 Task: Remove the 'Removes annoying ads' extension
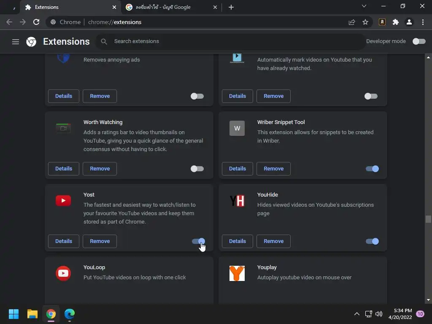[x=100, y=96]
